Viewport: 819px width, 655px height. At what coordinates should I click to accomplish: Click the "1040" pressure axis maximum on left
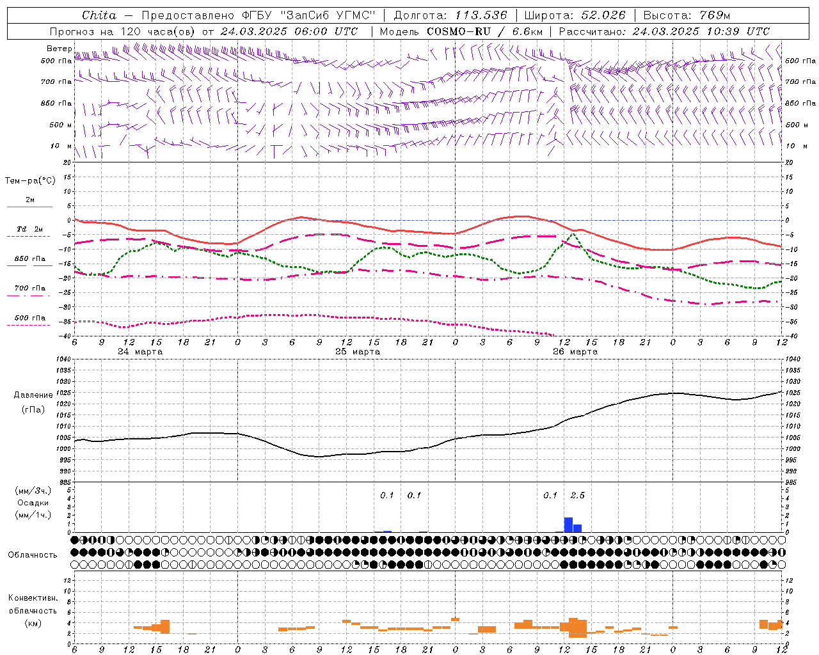(63, 359)
